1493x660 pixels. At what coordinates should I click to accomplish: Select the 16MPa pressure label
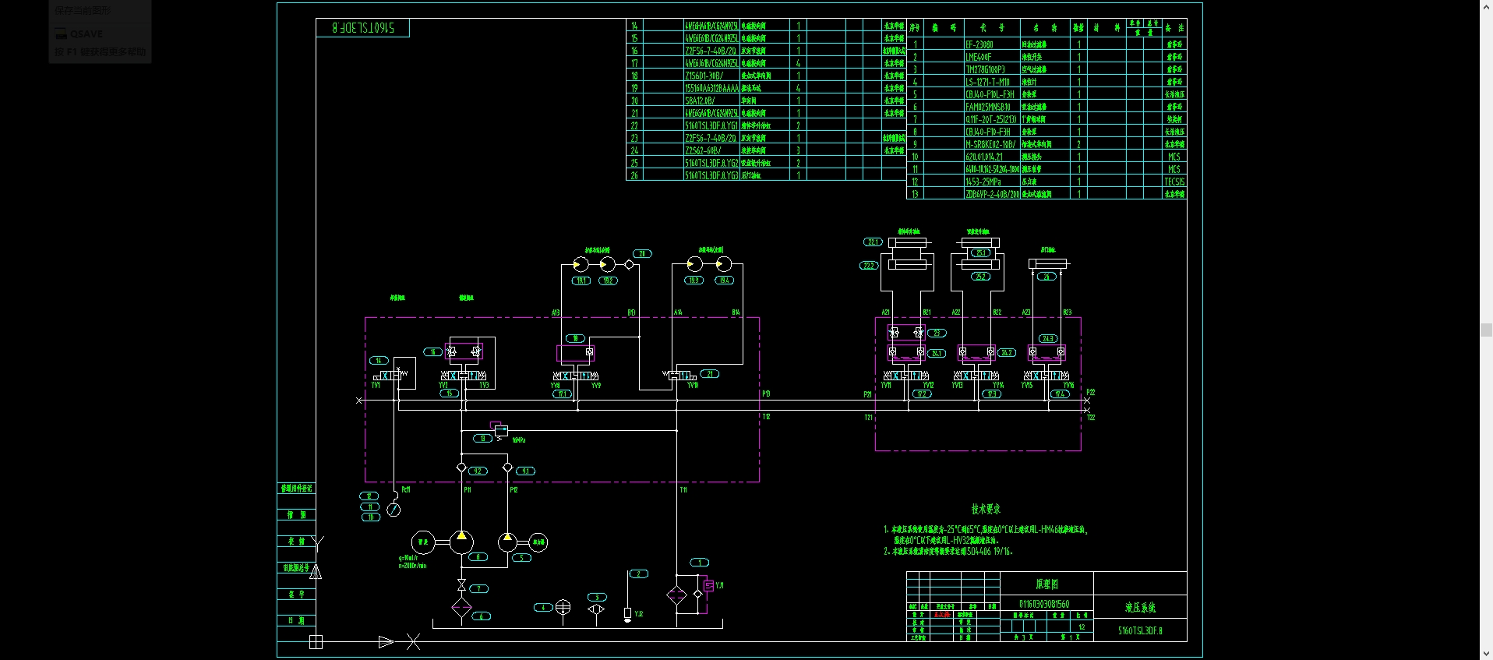pos(518,440)
